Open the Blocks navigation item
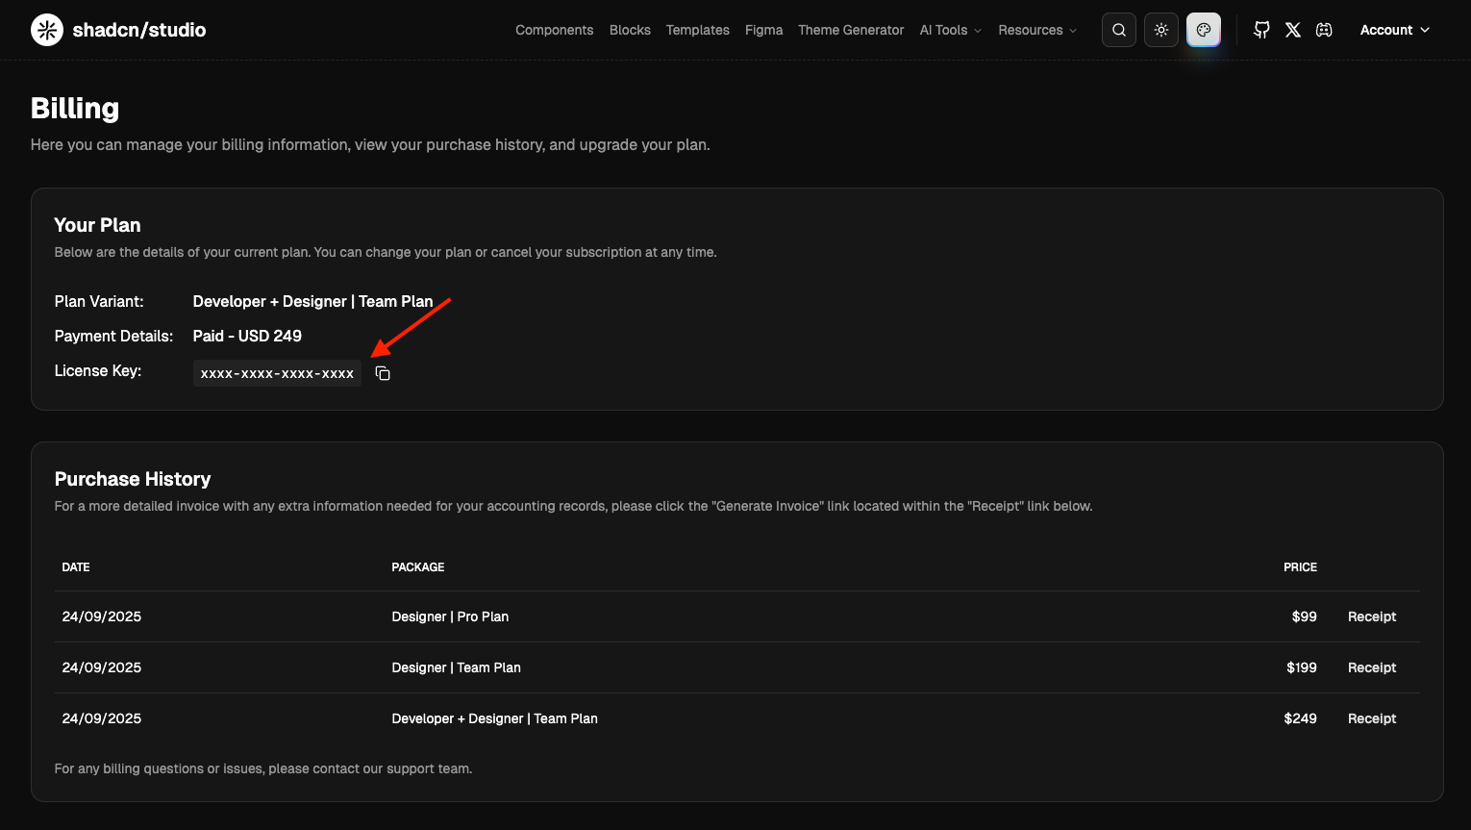 (x=630, y=30)
